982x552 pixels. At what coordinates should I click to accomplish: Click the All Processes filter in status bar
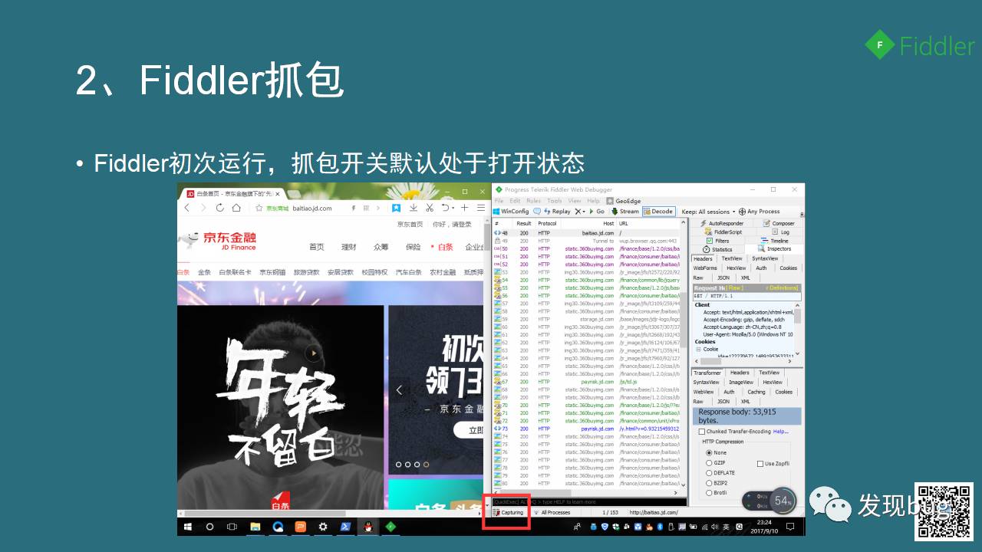click(x=552, y=512)
